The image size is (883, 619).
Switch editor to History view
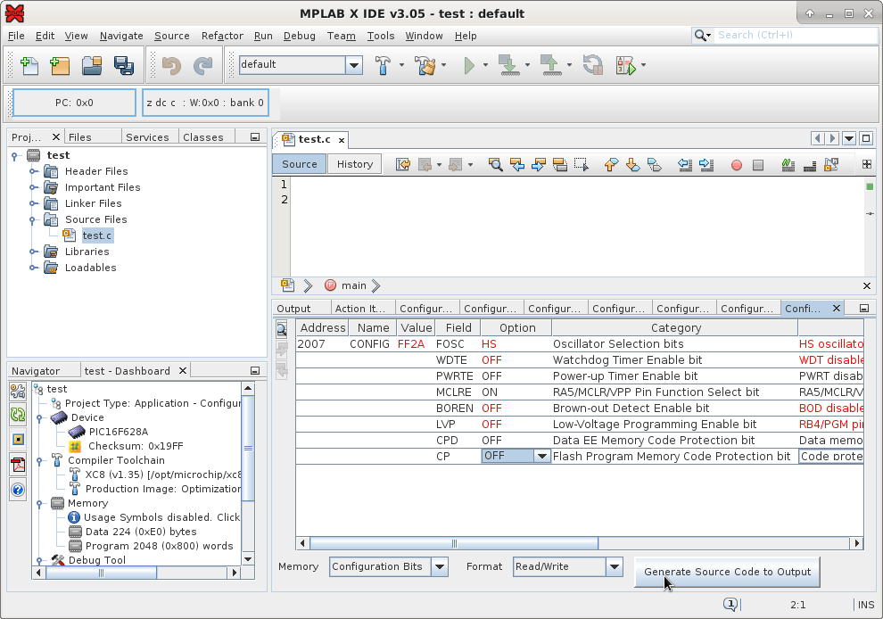click(x=354, y=163)
